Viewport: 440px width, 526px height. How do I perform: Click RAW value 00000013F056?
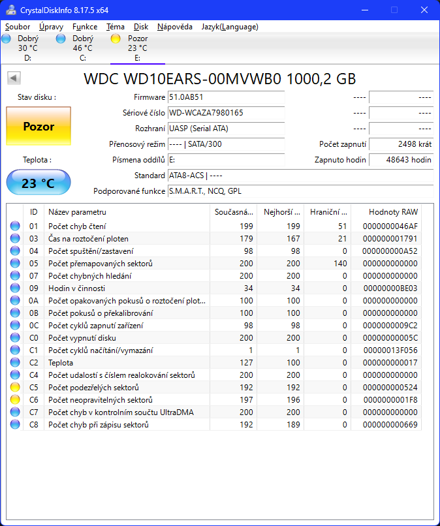(390, 350)
